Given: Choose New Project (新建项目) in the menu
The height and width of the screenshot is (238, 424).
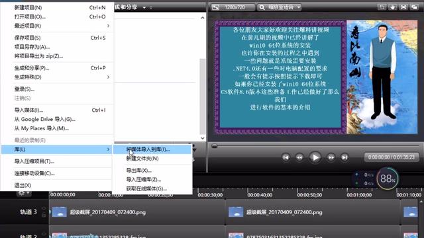Looking at the screenshot, I should click(x=57, y=7).
